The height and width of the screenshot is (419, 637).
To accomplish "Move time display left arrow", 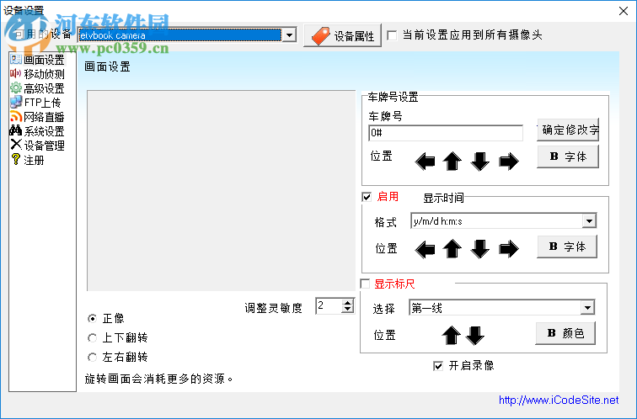I will (x=426, y=249).
